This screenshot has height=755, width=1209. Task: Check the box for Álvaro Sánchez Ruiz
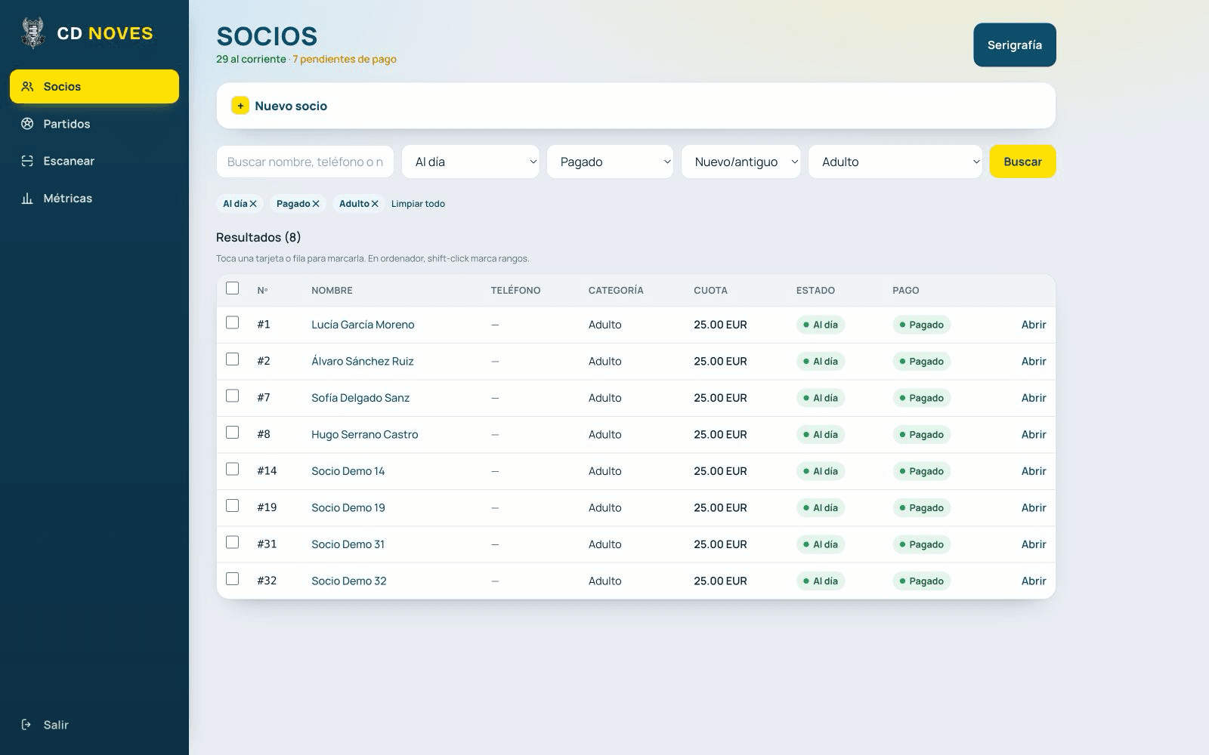(x=233, y=359)
